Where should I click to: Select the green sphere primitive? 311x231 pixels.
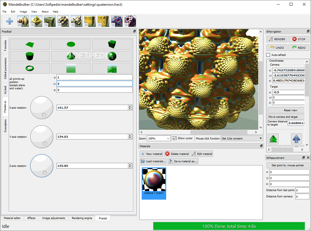112,56
